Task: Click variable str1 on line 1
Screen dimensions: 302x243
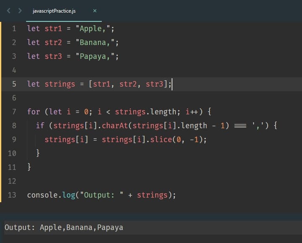Action: click(53, 29)
